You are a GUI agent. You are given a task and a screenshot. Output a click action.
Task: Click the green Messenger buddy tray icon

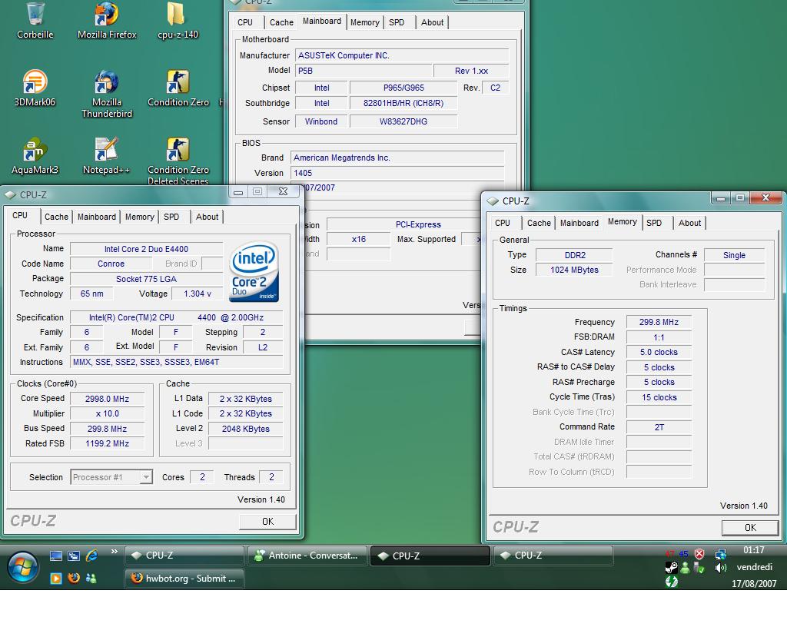tap(685, 568)
